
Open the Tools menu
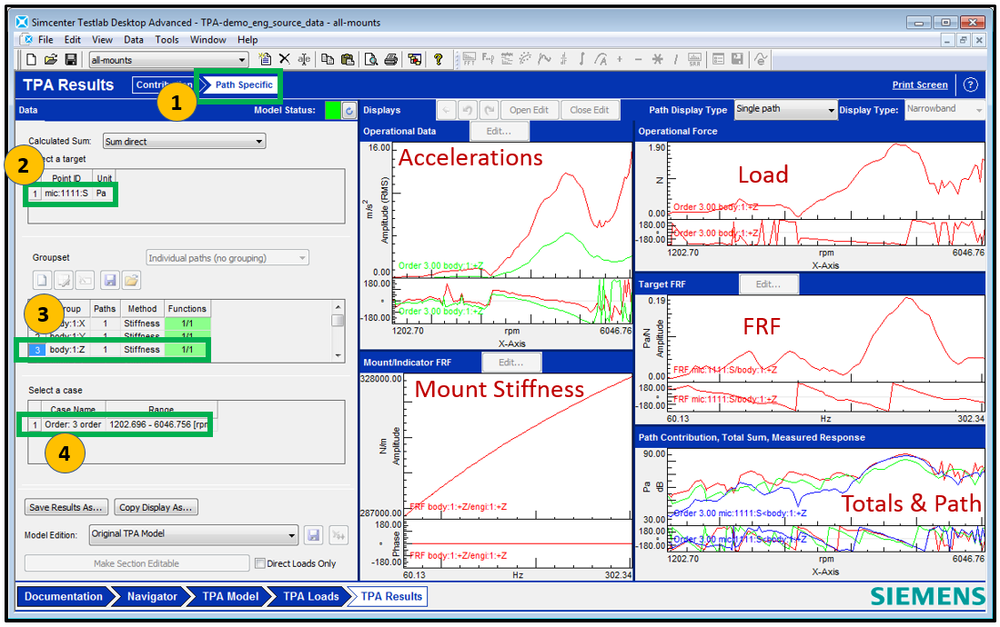pyautogui.click(x=167, y=39)
